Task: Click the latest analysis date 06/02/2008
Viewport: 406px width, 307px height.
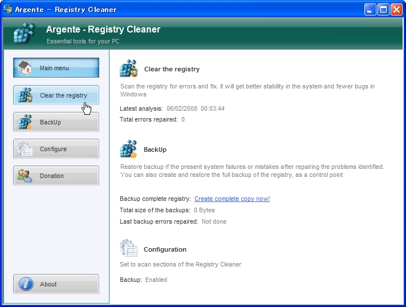Action: 182,108
